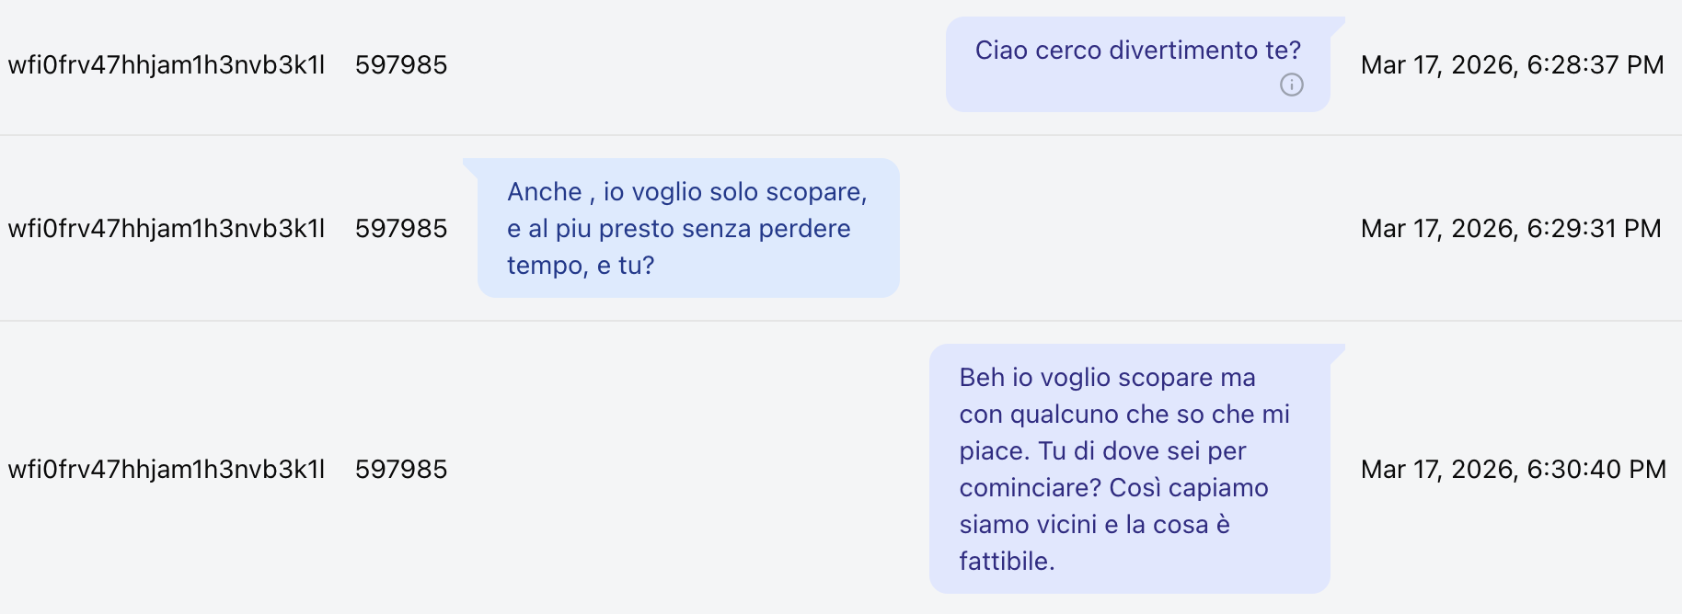Open the conversation ID in the first row
This screenshot has height=614, width=1682.
click(x=167, y=64)
